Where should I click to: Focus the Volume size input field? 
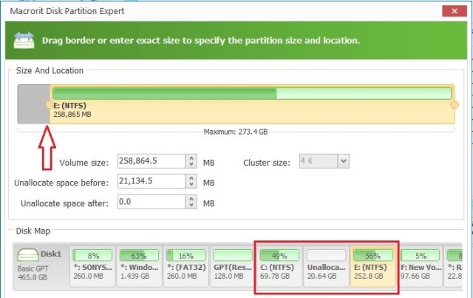pos(151,161)
